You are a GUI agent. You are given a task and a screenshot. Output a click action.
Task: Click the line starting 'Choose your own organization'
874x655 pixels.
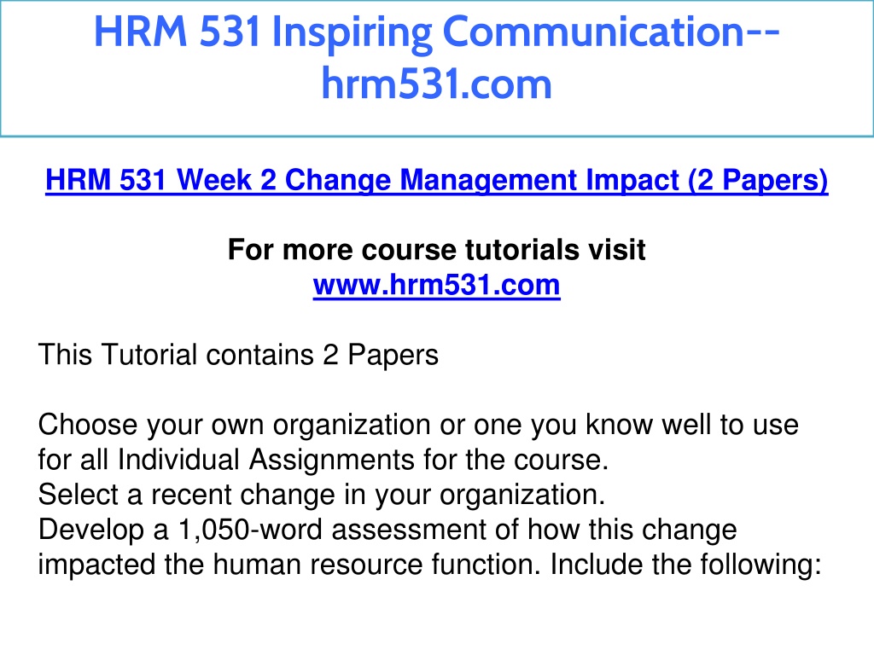418,425
